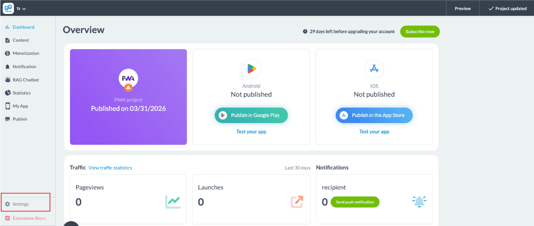Click the Notification bell icon in sidebar

pyautogui.click(x=7, y=67)
